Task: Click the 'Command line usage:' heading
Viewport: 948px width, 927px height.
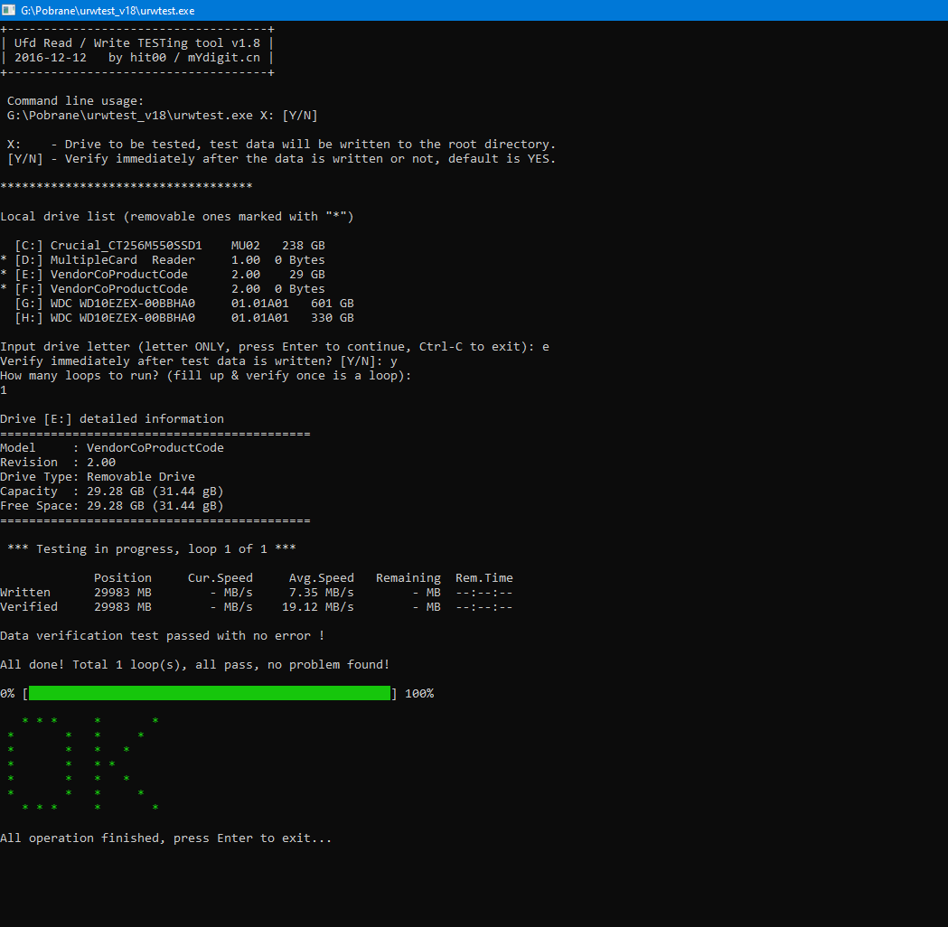Action: click(x=76, y=101)
